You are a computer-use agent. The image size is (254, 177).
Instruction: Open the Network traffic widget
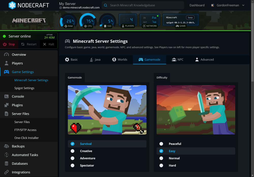pos(150,20)
